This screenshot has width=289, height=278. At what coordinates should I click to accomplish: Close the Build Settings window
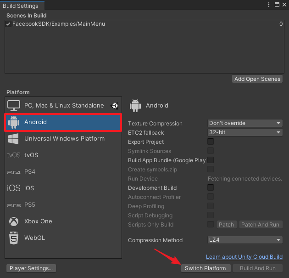284,5
